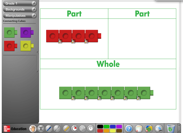Click the first green cube in Whole box
Screen dimensions: 183x133
[x=65, y=93]
